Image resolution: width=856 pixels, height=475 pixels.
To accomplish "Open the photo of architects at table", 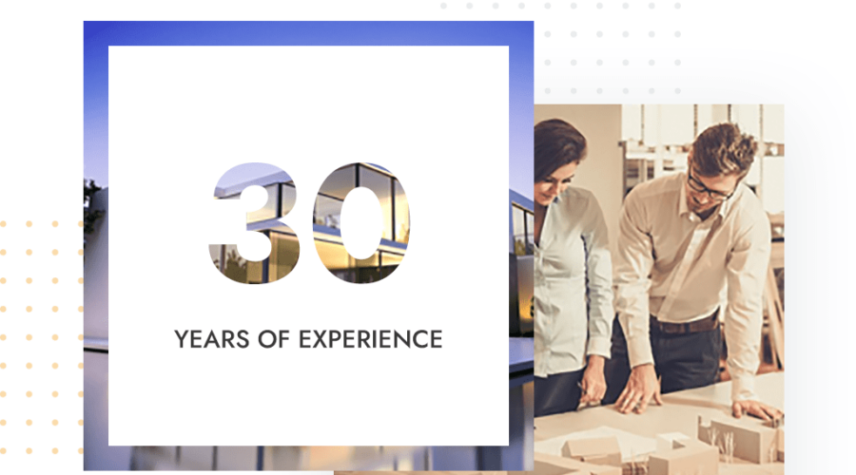I will (x=656, y=285).
